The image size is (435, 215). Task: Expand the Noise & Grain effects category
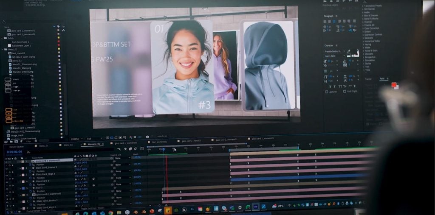point(363,51)
